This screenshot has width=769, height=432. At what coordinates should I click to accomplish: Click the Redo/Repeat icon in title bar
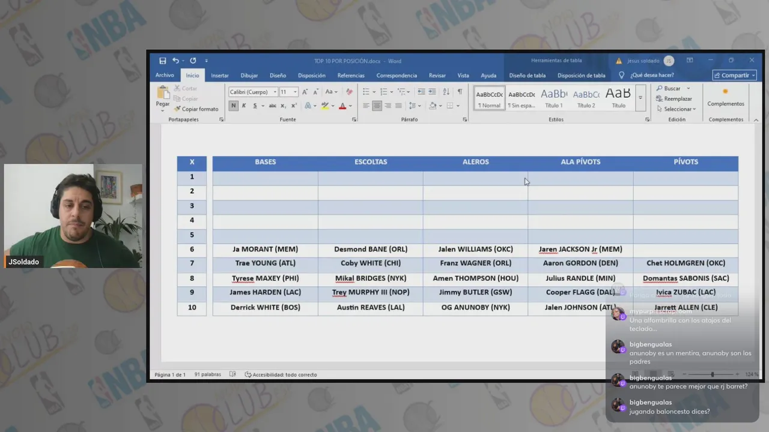(193, 61)
